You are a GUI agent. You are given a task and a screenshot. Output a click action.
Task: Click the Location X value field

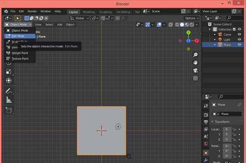pyautogui.click(x=227, y=130)
